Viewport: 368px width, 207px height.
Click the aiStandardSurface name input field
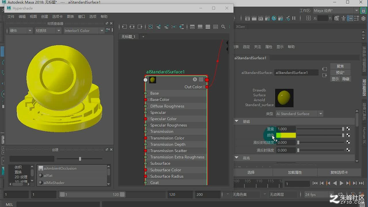(x=296, y=73)
